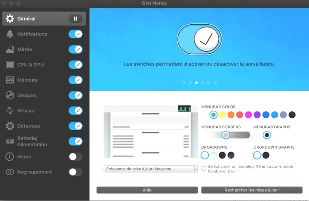Click the Général gear icon
The width and height of the screenshot is (309, 201).
(x=10, y=19)
